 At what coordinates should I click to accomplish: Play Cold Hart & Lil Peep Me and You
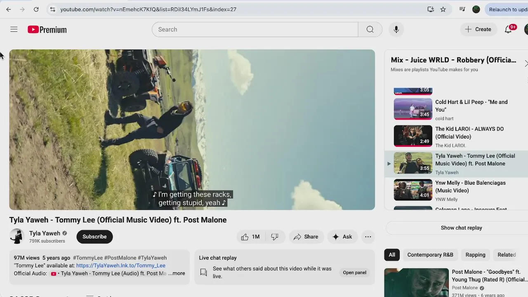click(413, 109)
